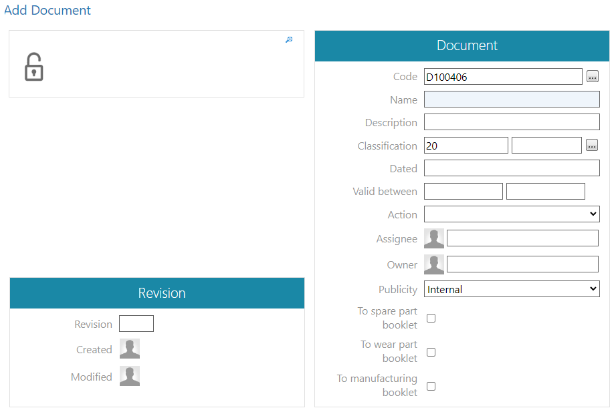Check the To manufacturing booklet checkbox
The width and height of the screenshot is (614, 412).
tap(431, 386)
